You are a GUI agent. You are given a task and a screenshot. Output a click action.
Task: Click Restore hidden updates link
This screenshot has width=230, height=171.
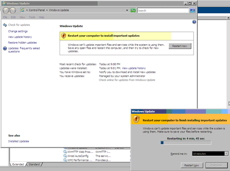click(22, 43)
